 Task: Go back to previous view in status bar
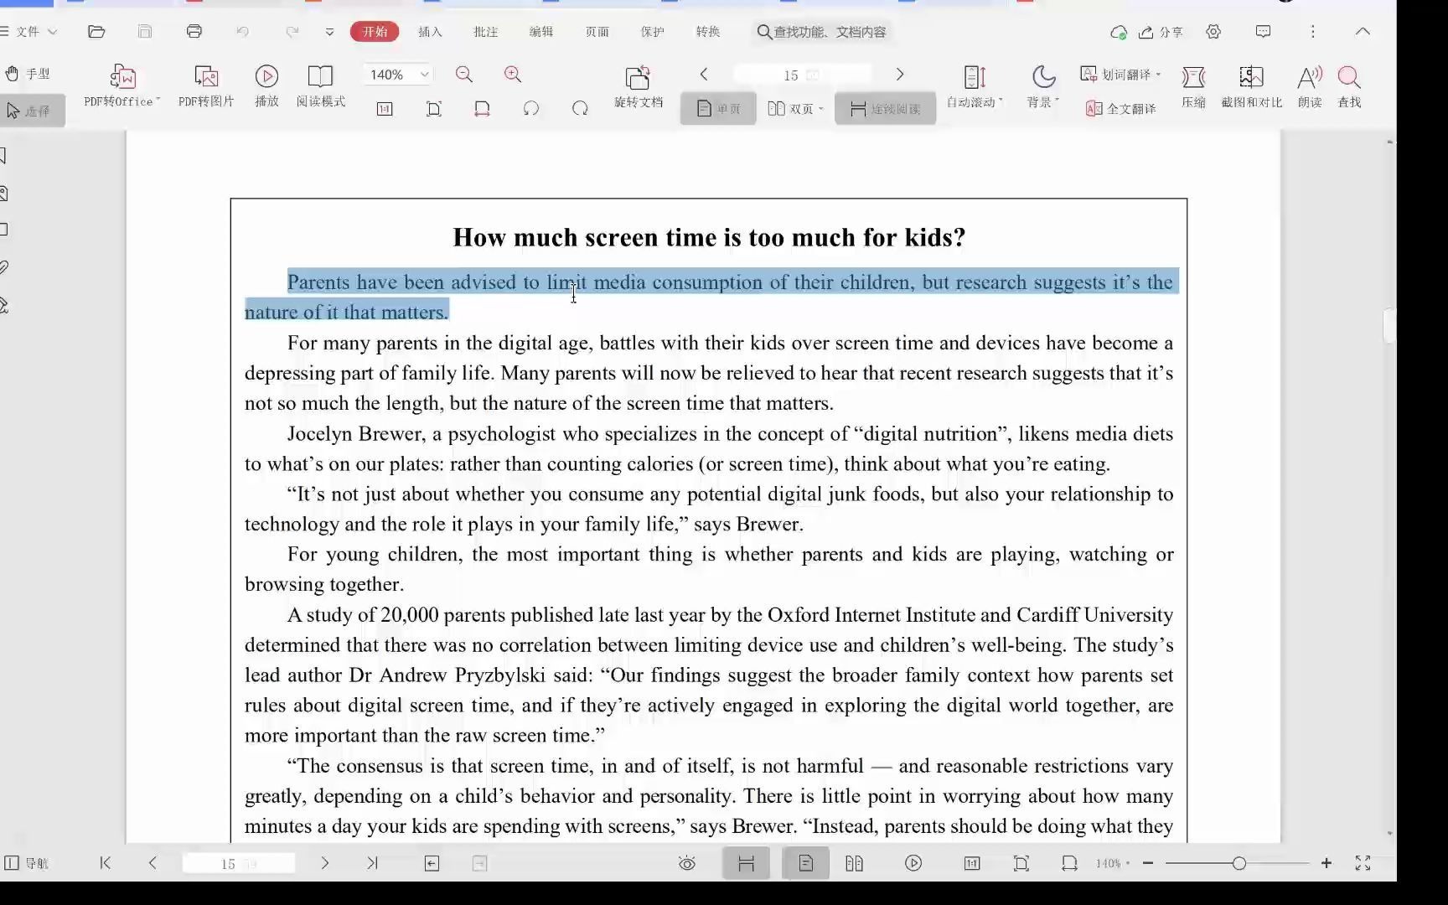pos(432,863)
